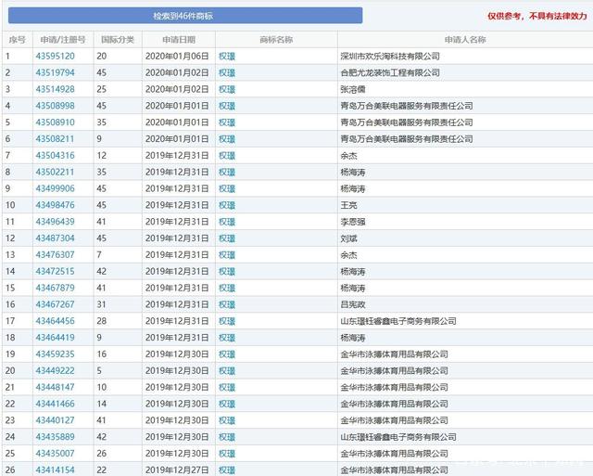Screen dimensions: 593x476
Task: Click the 国际分类 column header
Action: click(118, 40)
